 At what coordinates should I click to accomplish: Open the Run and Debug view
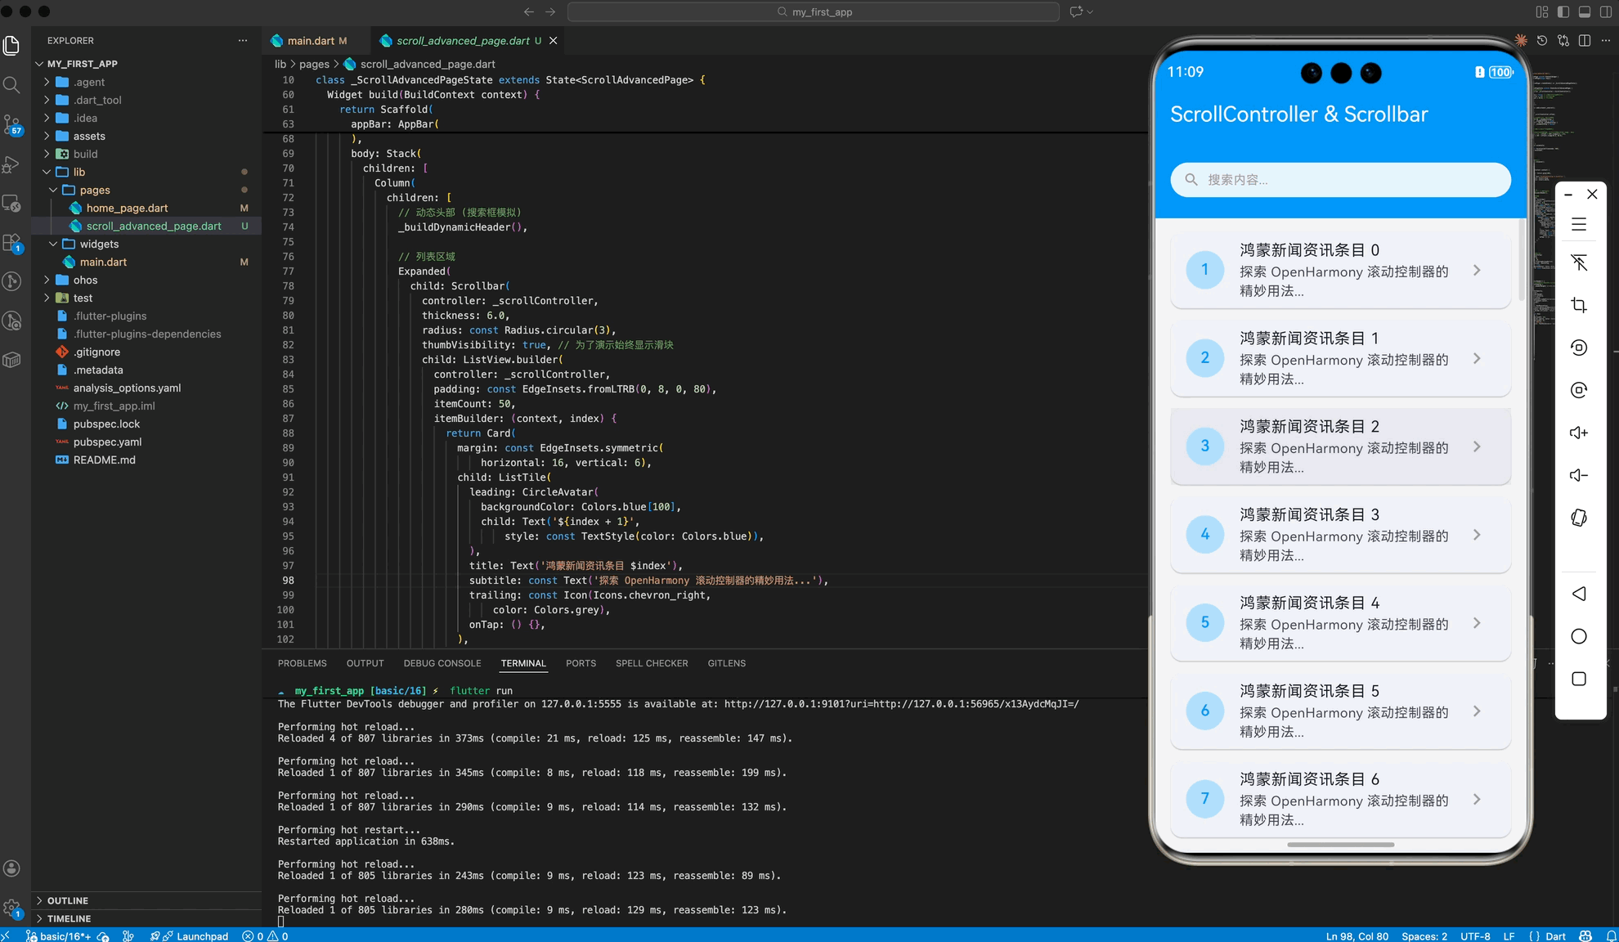(x=11, y=164)
